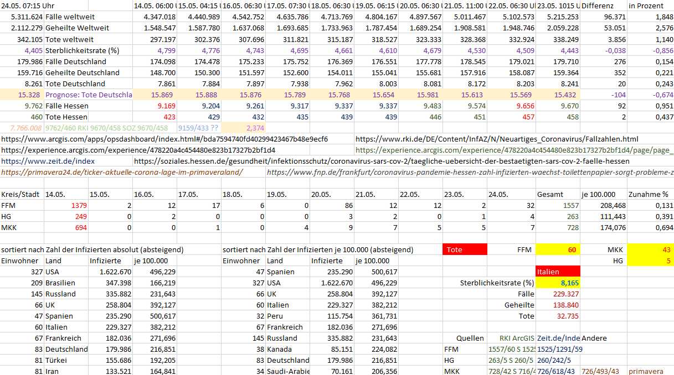This screenshot has height=375, width=674.
Task: Select the Italy Tote value 32.735
Action: tap(567, 316)
